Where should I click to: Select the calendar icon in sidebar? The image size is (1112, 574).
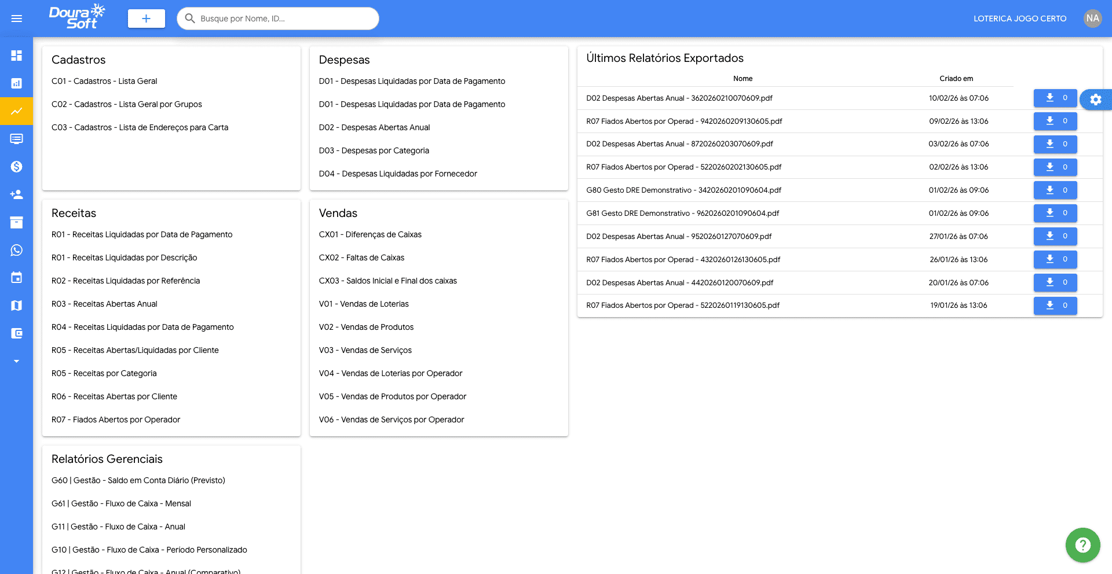click(x=16, y=278)
